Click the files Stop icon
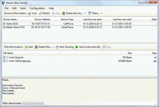The image size is (159, 107). pos(104,47)
